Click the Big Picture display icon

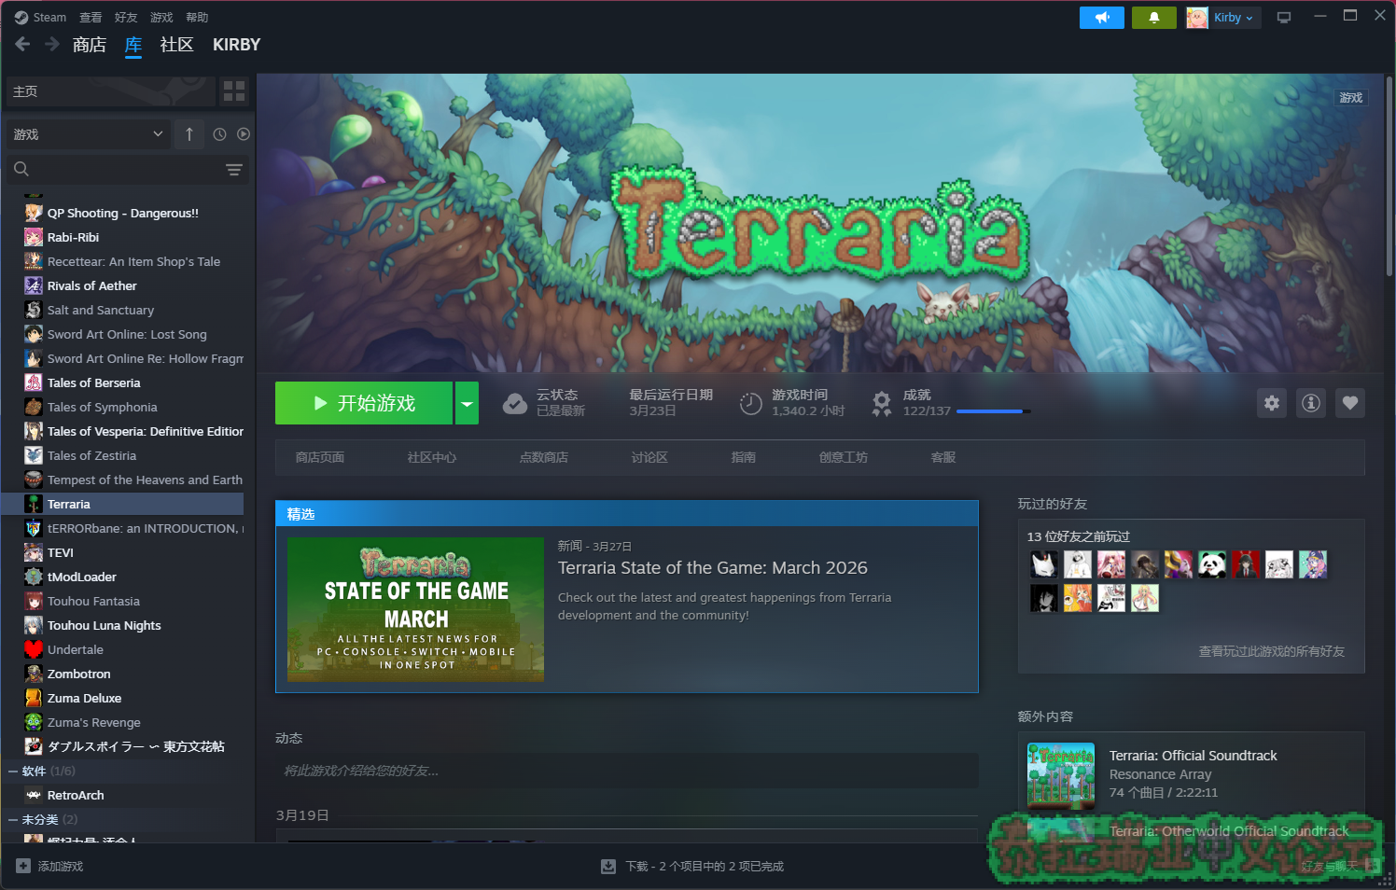1284,18
